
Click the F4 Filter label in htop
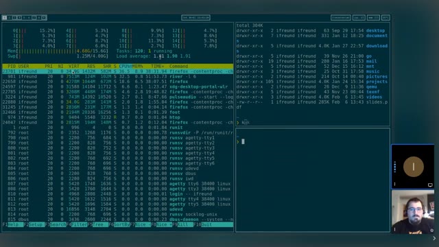coord(77,224)
